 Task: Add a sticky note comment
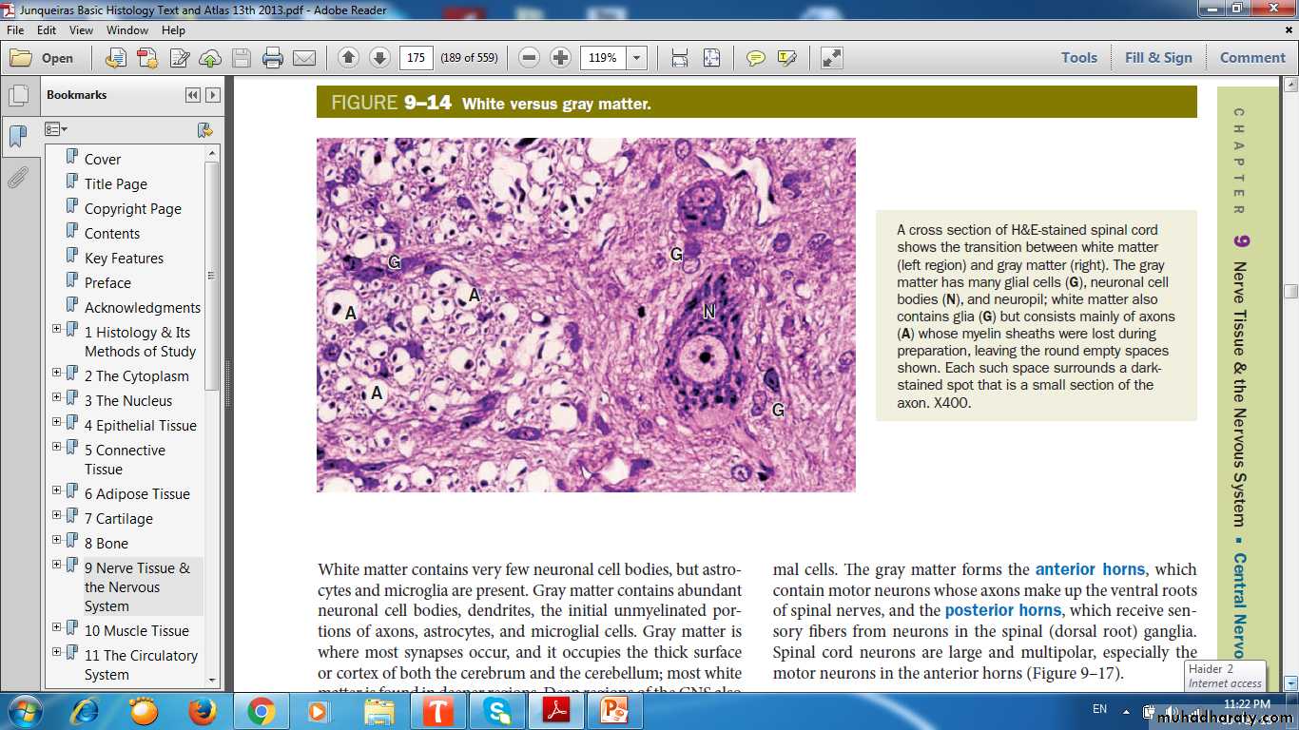[756, 58]
